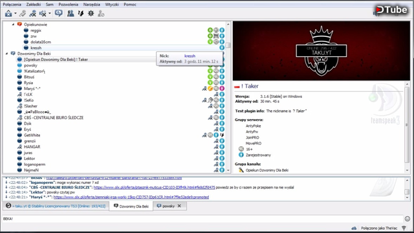Click the Opiekunowie channel icon
This screenshot has height=233, width=414.
[x=19, y=25]
